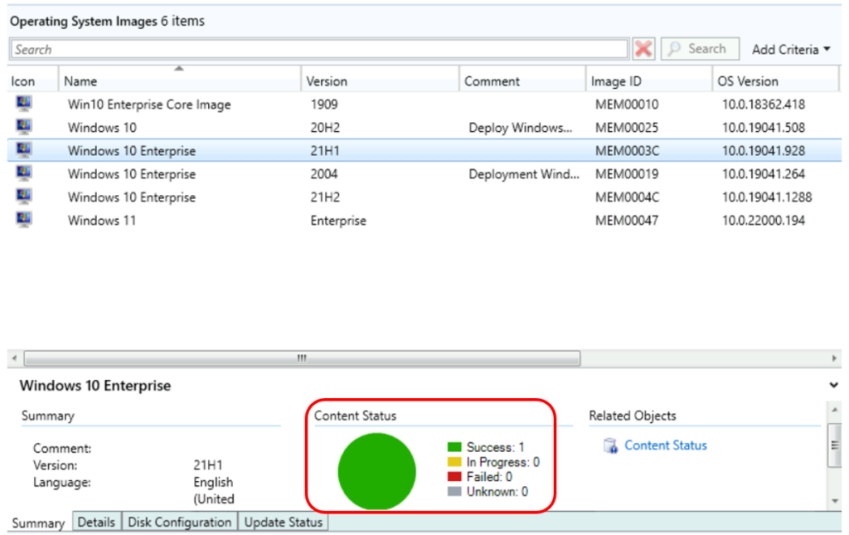Image resolution: width=849 pixels, height=535 pixels.
Task: Click the Image ID MEM00025 cell
Action: [x=627, y=128]
